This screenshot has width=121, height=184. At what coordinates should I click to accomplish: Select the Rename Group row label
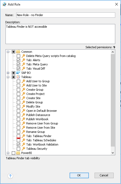36,132
